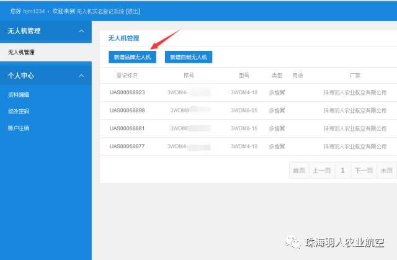Select 账户注销 in the sidebar

pyautogui.click(x=19, y=128)
